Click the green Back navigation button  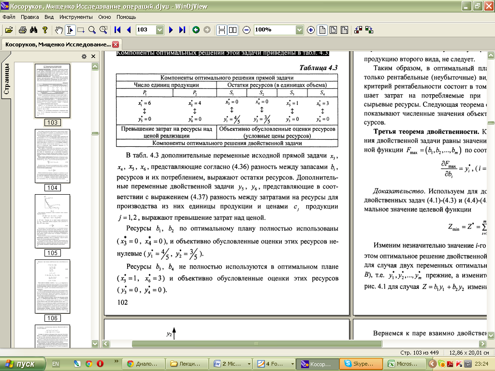[196, 30]
